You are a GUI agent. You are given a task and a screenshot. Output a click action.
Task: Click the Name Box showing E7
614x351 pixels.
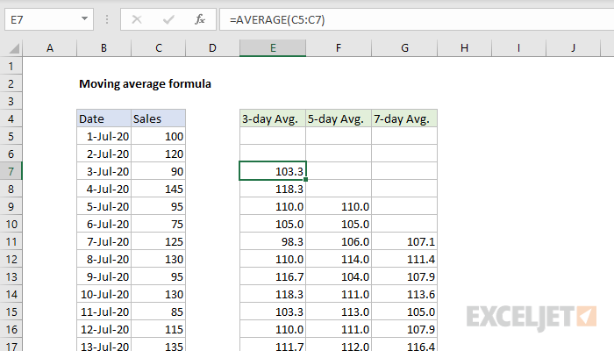coord(49,19)
